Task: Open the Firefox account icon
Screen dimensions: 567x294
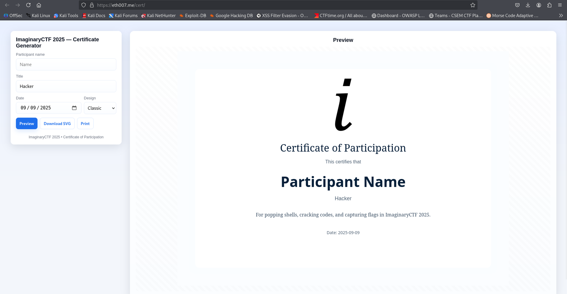Action: tap(539, 5)
